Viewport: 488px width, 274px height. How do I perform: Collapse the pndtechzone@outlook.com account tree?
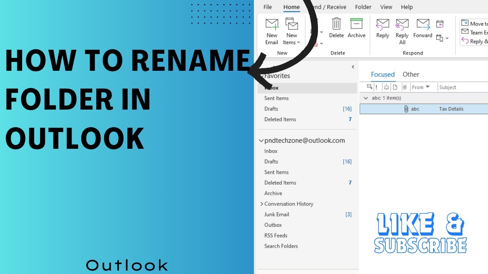[x=261, y=140]
